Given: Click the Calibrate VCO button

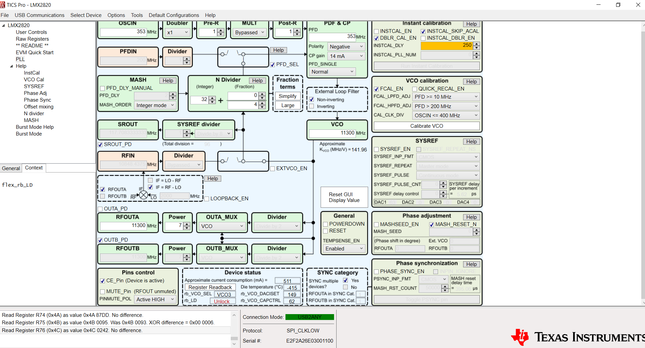Looking at the screenshot, I should [x=426, y=126].
